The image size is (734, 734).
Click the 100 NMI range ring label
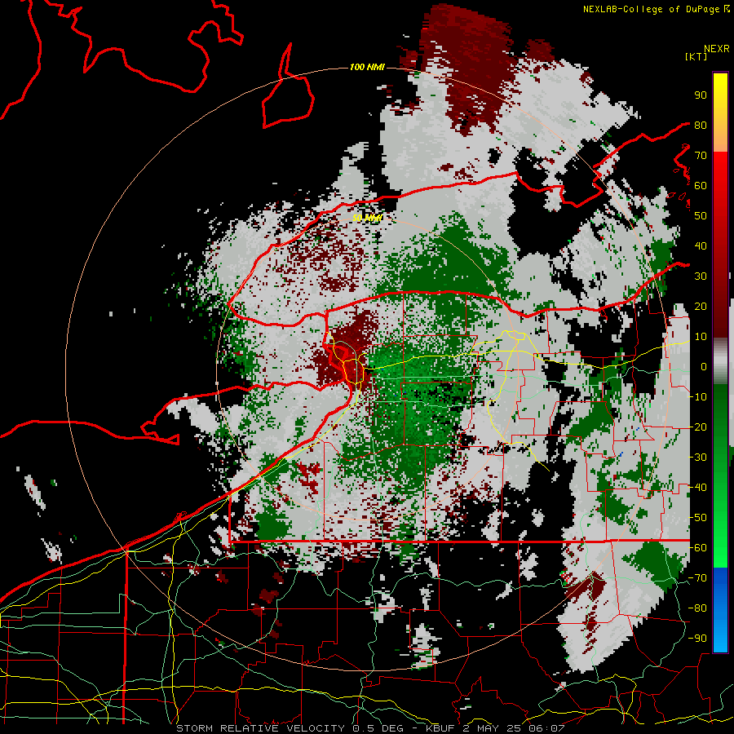tap(367, 67)
